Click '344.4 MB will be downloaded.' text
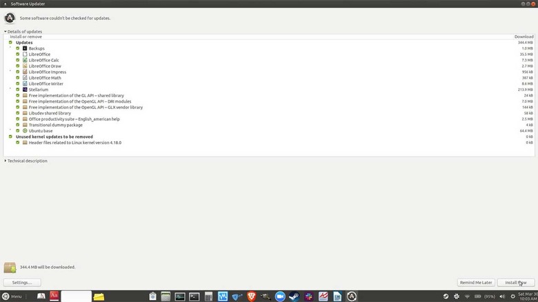The width and height of the screenshot is (538, 302). (x=48, y=267)
